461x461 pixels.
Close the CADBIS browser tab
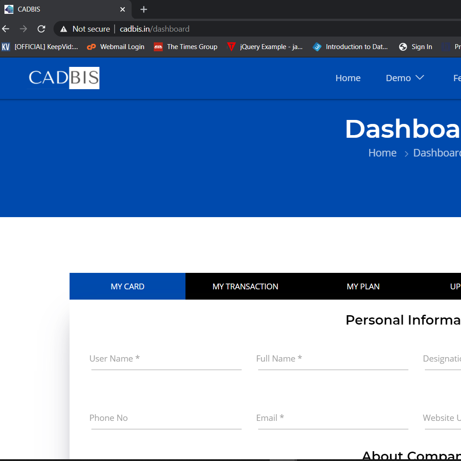123,9
